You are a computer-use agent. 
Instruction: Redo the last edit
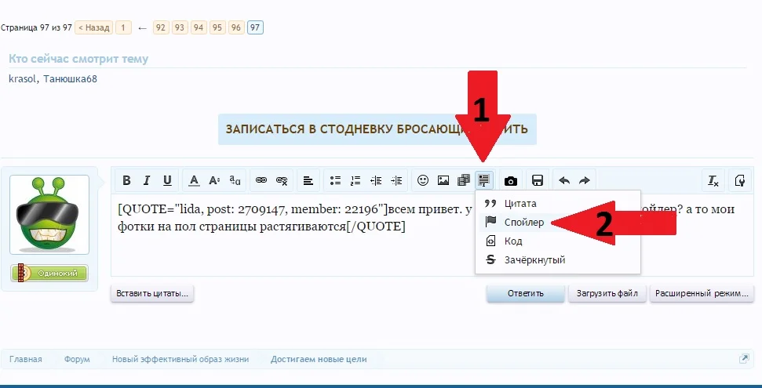tap(585, 180)
